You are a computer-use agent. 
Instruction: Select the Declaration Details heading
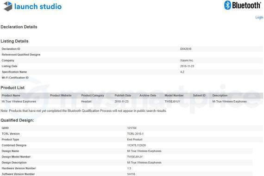click(x=19, y=27)
